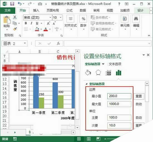Toggle Underline formatting
Image resolution: width=153 pixels, height=142 pixels.
pos(37,23)
